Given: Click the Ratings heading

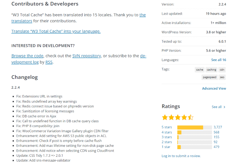Looking at the screenshot, I should (171, 106).
